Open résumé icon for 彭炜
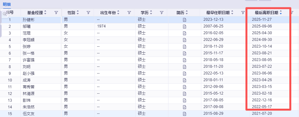 pyautogui.click(x=185, y=100)
